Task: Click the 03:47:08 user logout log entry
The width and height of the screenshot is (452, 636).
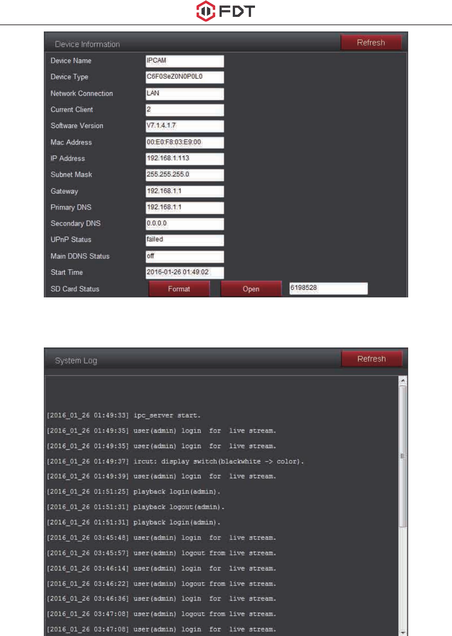Action: tap(162, 614)
